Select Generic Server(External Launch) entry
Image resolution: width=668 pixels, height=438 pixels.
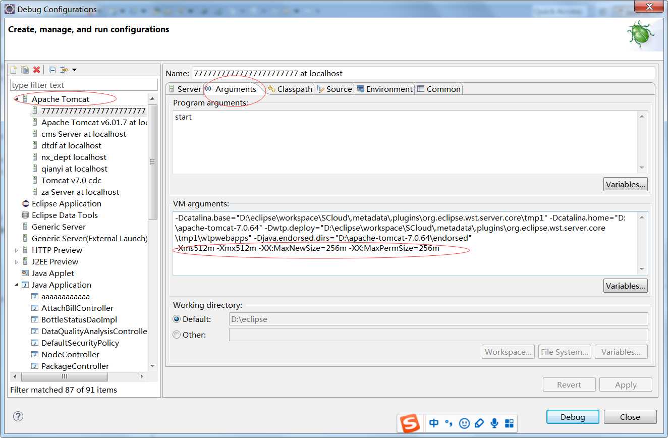[85, 238]
